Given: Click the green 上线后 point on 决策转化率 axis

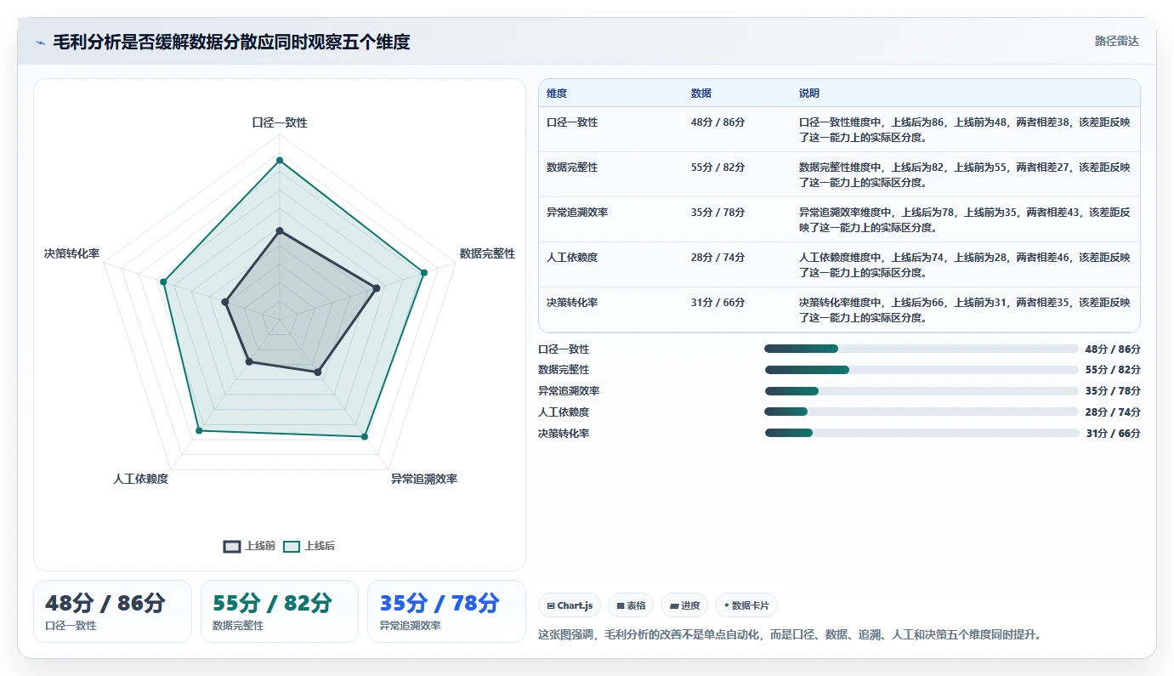Looking at the screenshot, I should pyautogui.click(x=164, y=281).
